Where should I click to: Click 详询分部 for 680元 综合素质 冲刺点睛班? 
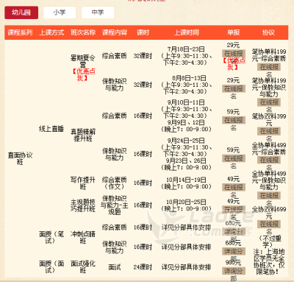pos(234,231)
